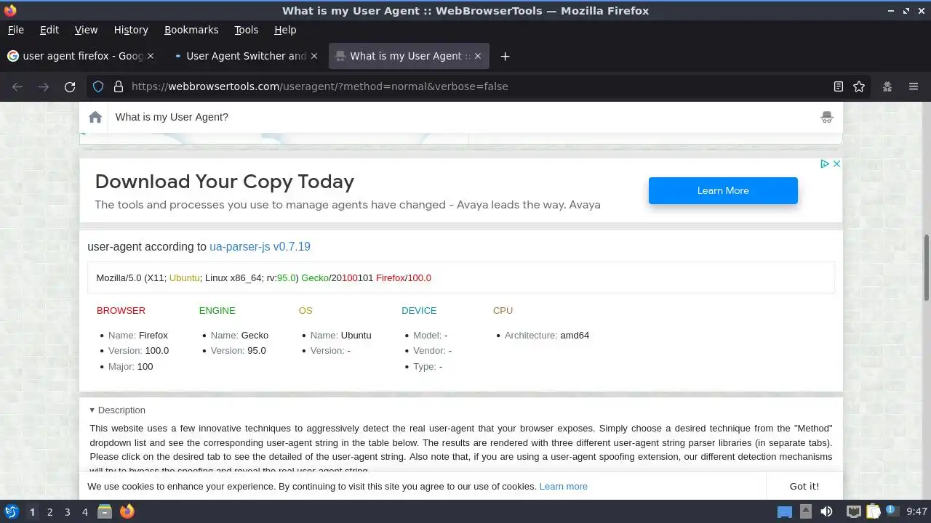
Task: Open the Tools menu
Action: click(246, 30)
